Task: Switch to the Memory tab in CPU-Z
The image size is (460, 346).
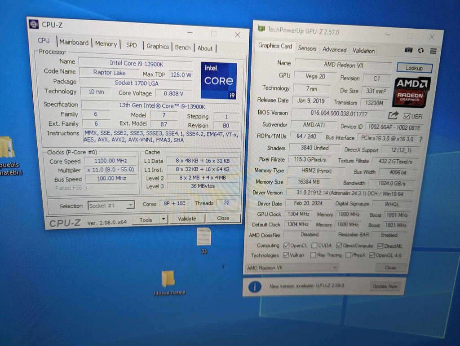Action: coord(106,44)
